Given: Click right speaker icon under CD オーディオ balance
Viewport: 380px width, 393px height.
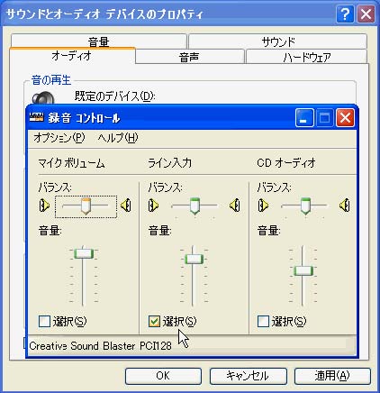Looking at the screenshot, I should point(345,206).
